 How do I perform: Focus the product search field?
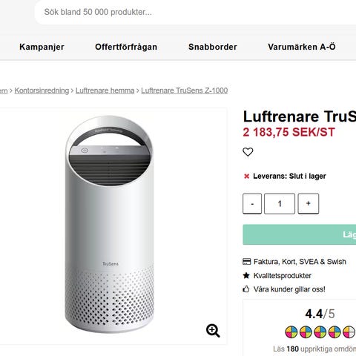[195, 12]
